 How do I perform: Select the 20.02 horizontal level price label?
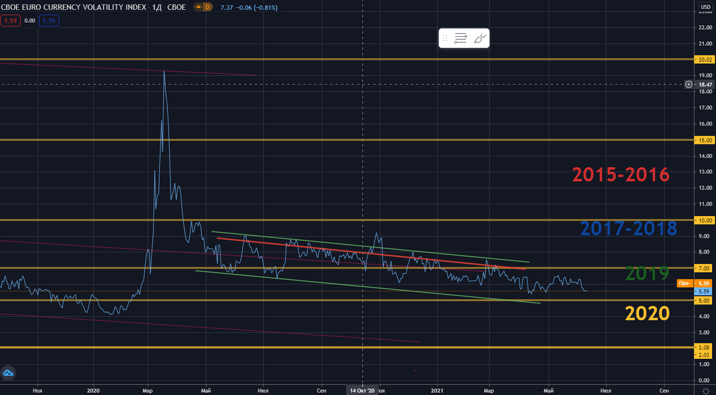(705, 60)
